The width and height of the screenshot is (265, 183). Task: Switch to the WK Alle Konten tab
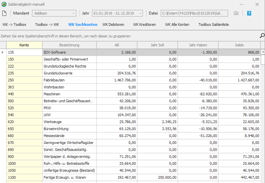click(177, 25)
